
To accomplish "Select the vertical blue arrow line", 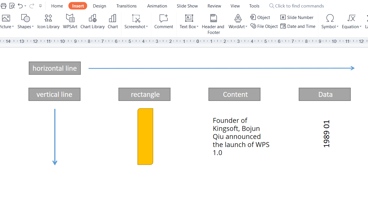I will click(55, 137).
